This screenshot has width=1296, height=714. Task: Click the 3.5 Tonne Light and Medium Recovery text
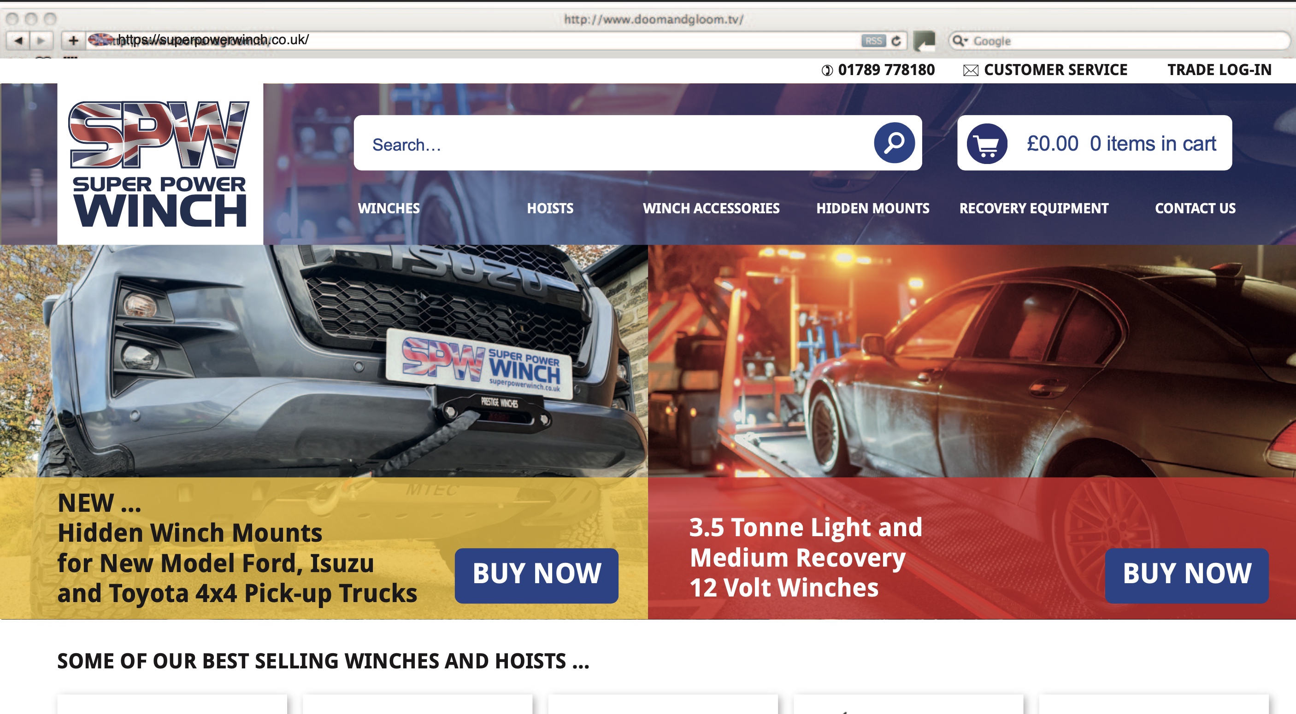point(806,557)
